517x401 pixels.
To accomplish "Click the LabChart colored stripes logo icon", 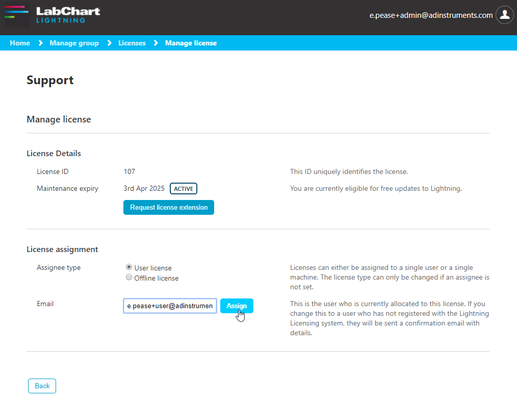I will point(17,15).
